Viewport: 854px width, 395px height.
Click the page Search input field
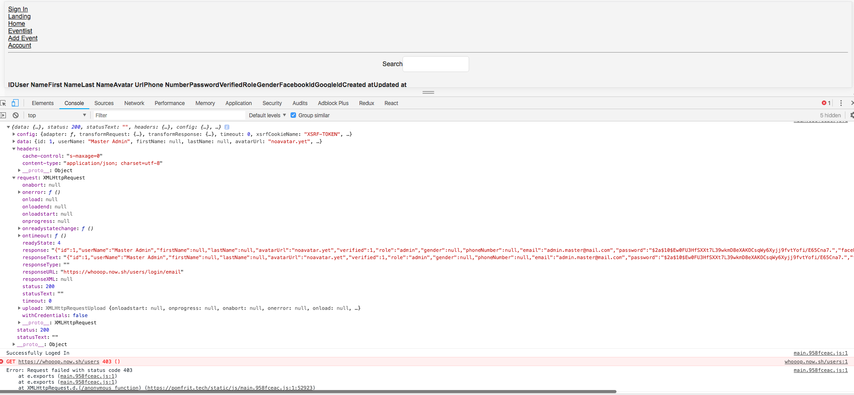click(436, 64)
